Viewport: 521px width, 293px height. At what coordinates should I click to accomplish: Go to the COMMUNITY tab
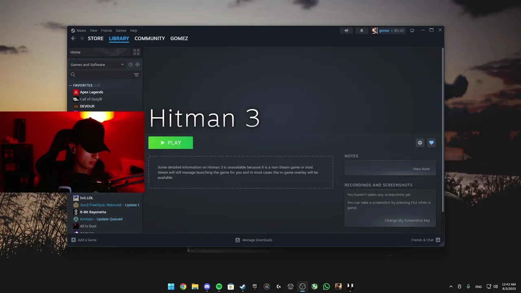tap(149, 39)
